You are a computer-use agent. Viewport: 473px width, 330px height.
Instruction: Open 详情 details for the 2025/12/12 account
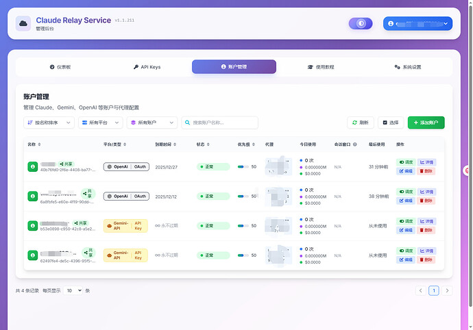(x=426, y=192)
